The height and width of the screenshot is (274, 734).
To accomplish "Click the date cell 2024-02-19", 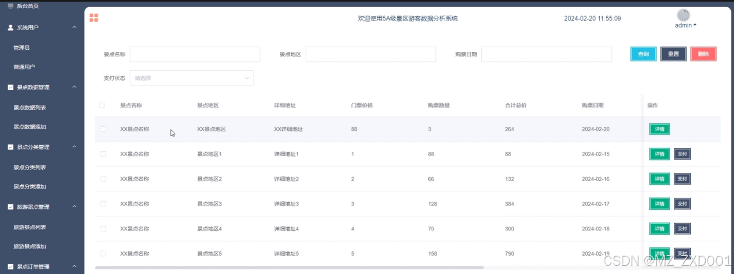I will pos(596,254).
